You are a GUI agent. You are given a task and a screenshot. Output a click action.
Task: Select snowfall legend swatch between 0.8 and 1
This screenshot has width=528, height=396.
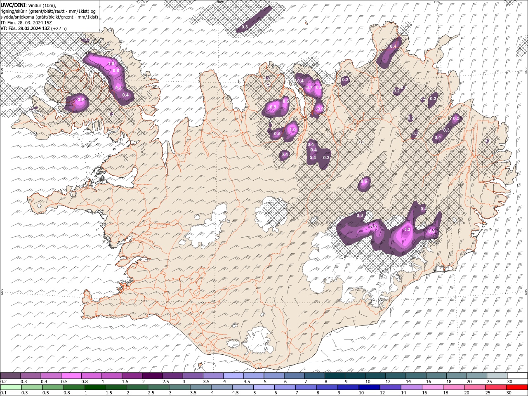(92, 376)
